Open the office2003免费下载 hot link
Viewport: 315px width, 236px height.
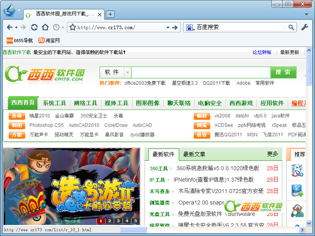point(145,83)
